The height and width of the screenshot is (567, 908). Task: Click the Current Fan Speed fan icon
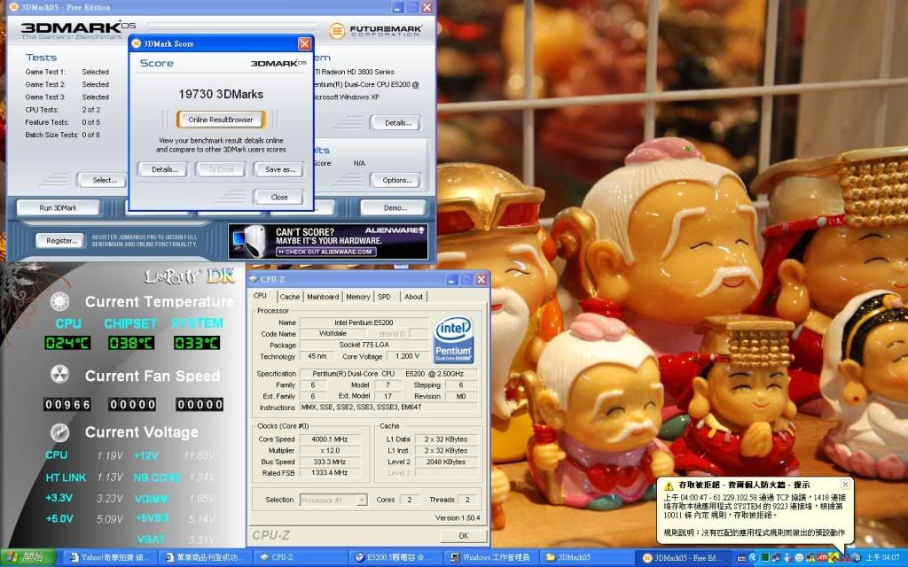(x=59, y=375)
